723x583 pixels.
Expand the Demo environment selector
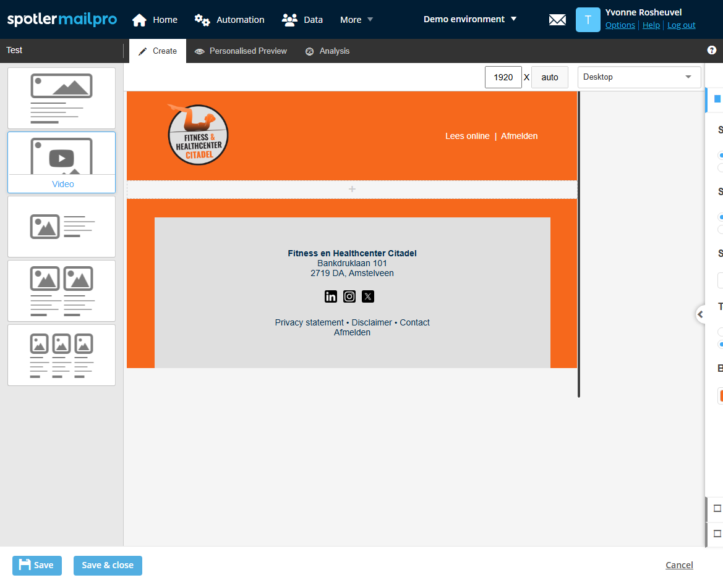(470, 19)
